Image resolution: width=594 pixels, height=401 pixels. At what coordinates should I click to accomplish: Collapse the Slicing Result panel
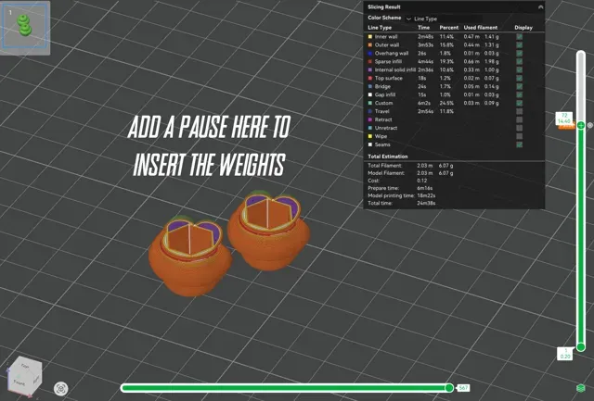click(540, 6)
